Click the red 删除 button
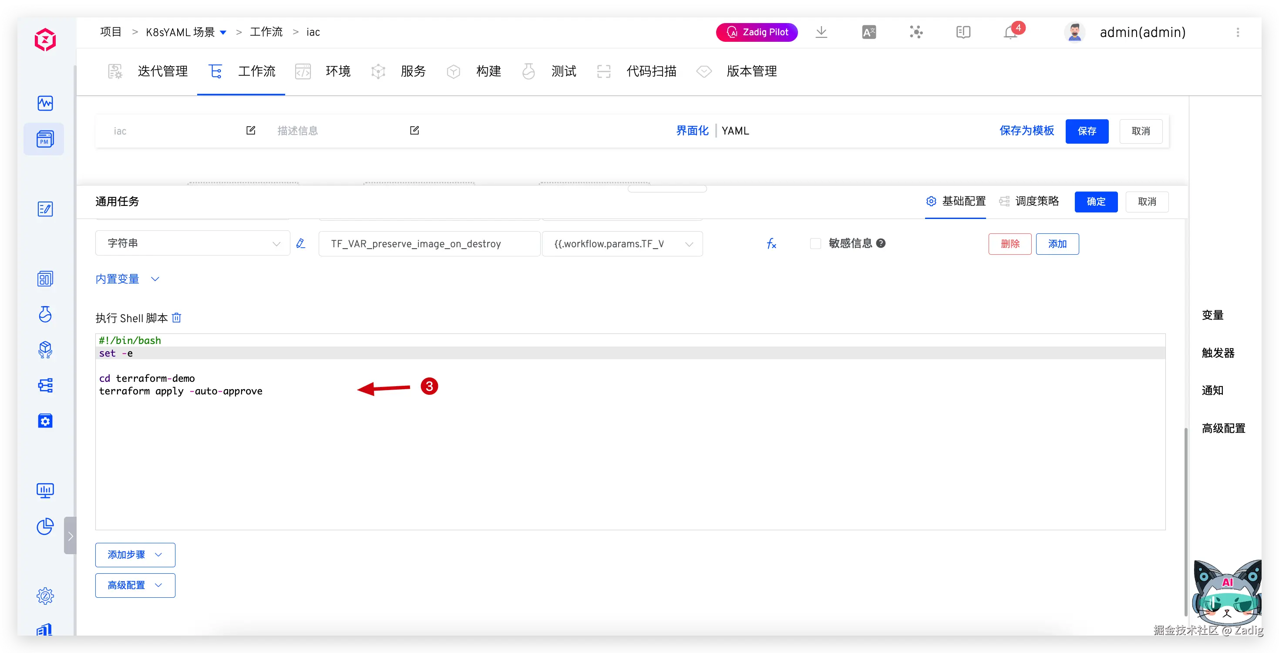Screen dimensions: 1279x653 (1010, 244)
